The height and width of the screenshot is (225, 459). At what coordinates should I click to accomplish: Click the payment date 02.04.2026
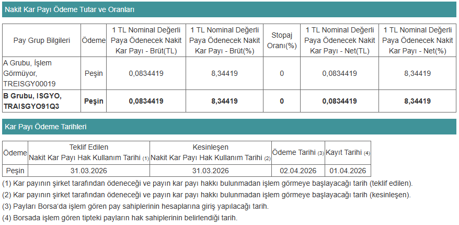tap(298, 171)
